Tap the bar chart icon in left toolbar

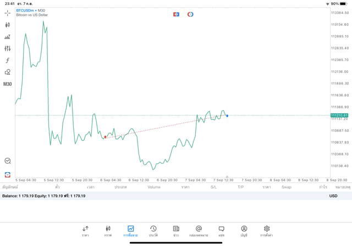pyautogui.click(x=8, y=37)
